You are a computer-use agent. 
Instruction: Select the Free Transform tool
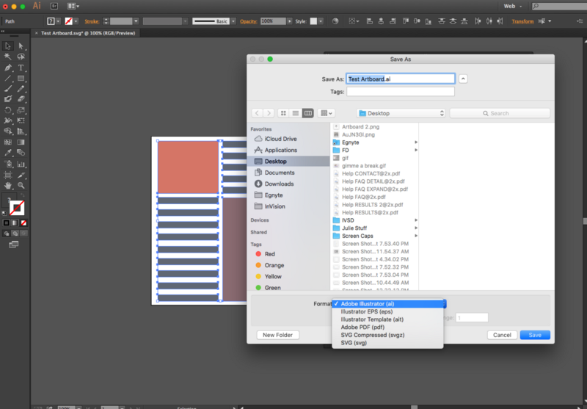click(21, 120)
